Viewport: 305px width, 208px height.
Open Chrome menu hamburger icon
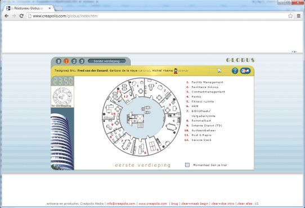point(299,16)
